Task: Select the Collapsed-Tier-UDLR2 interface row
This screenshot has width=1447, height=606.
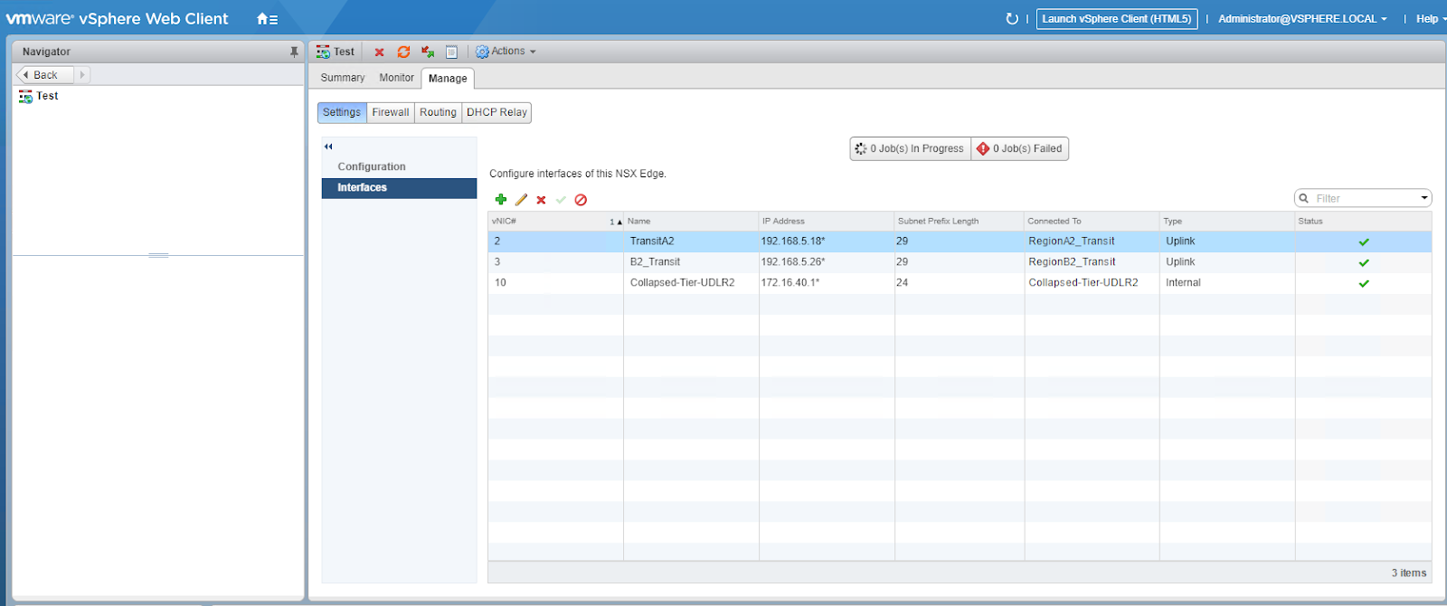Action: coord(682,283)
